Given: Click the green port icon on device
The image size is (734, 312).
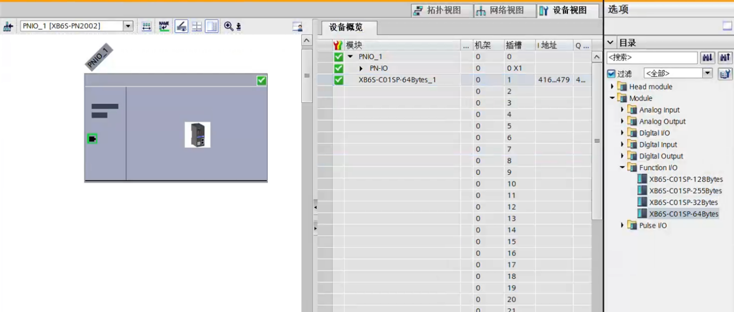Looking at the screenshot, I should coord(92,139).
